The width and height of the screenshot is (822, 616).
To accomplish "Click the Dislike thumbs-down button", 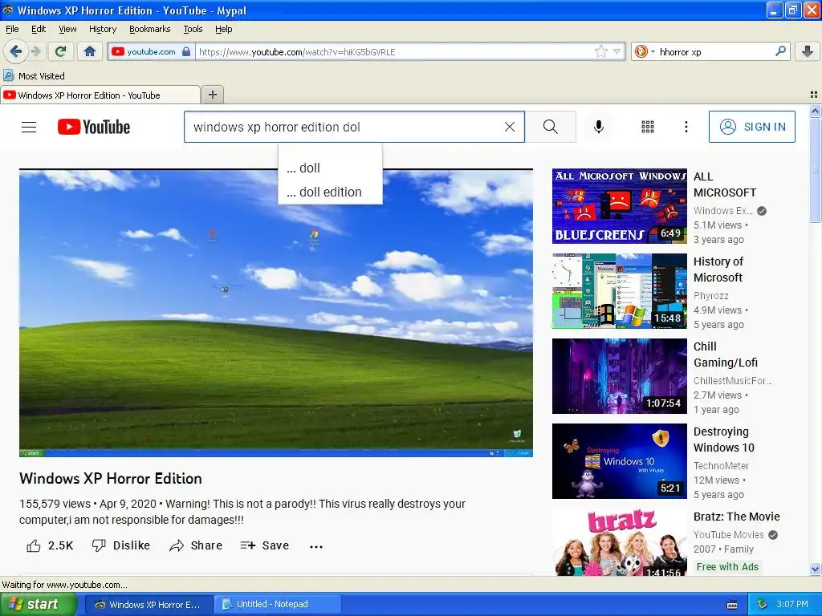I will pyautogui.click(x=121, y=545).
